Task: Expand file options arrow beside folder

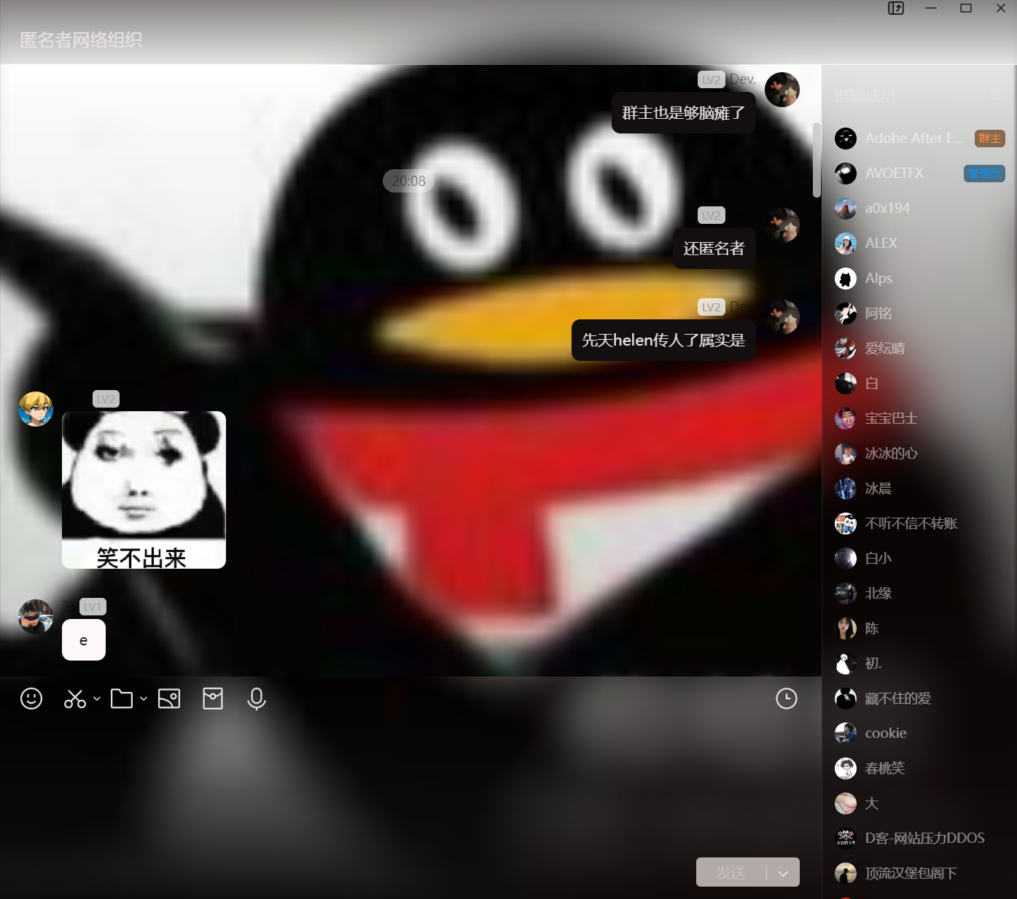Action: pos(144,698)
